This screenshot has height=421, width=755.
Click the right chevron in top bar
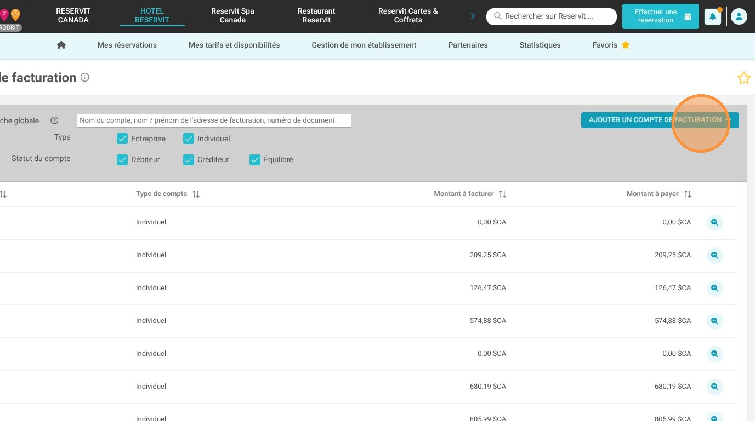473,16
